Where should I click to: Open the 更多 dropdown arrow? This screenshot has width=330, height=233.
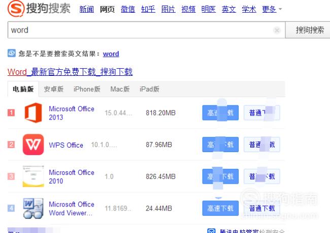[x=280, y=9]
